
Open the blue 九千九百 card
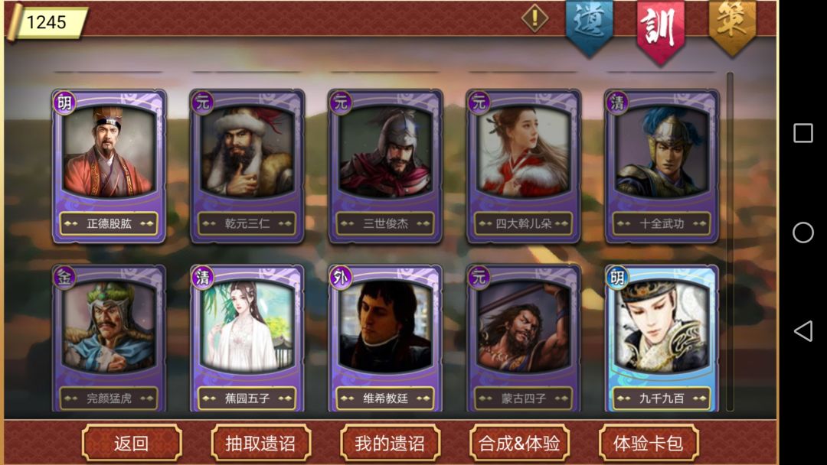pos(662,338)
